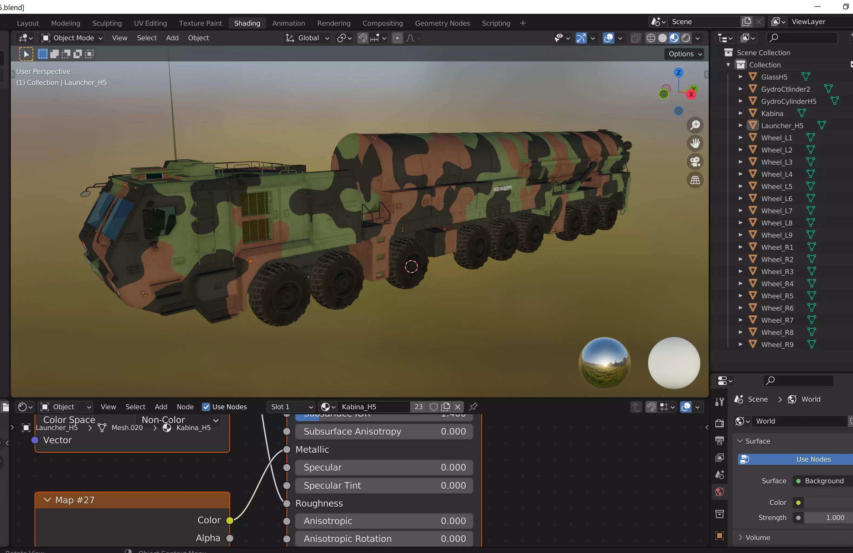This screenshot has width=853, height=553.
Task: Open material browse sphere dropdown
Action: (x=328, y=407)
